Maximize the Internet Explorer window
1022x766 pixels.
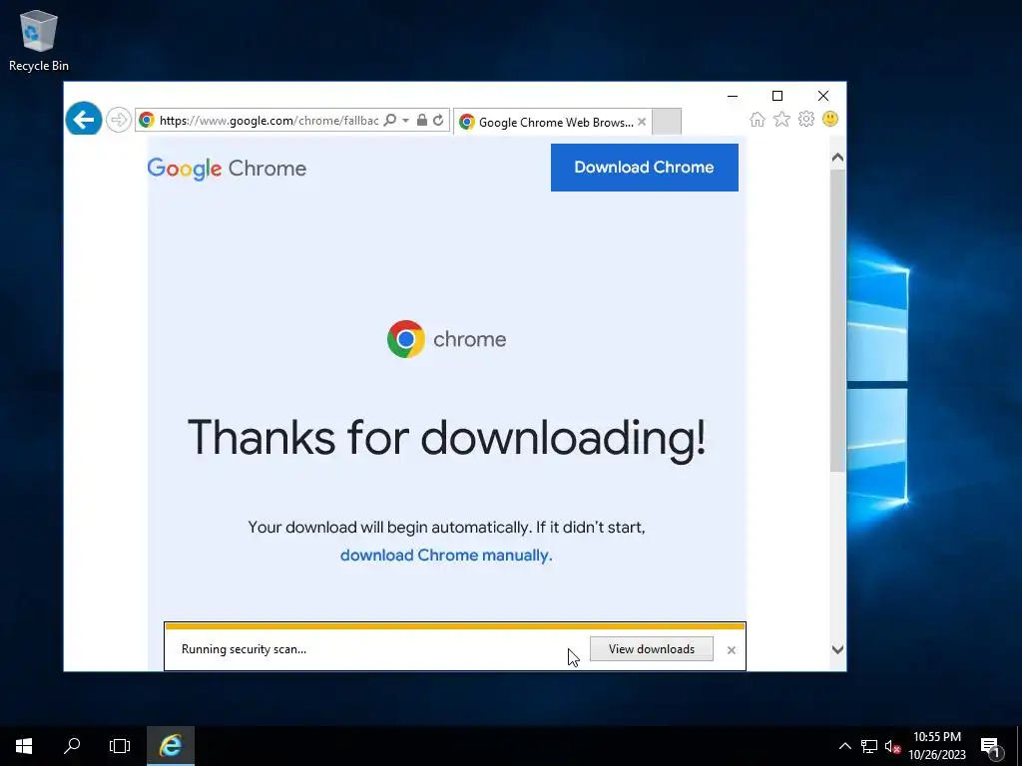pos(776,96)
